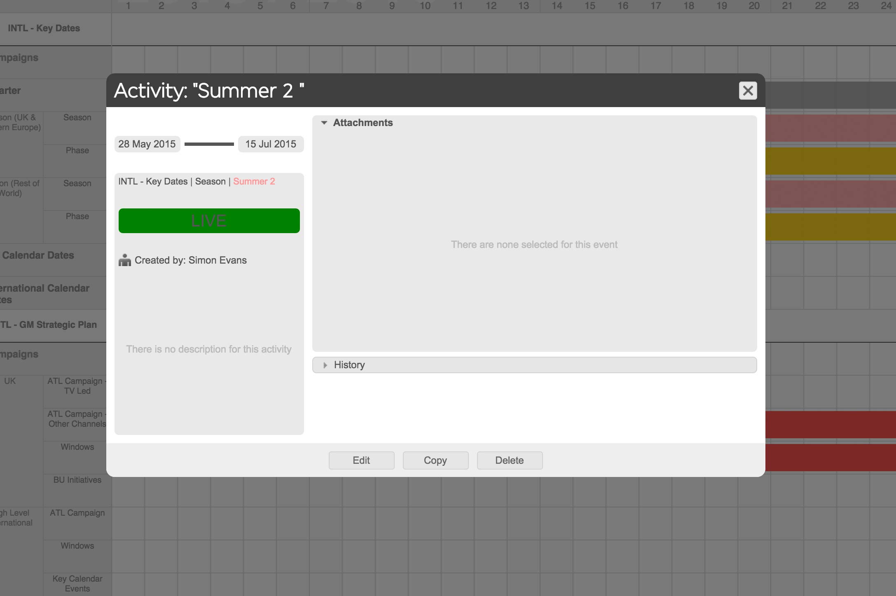Close the Summer 2 activity dialog
Image resolution: width=896 pixels, height=596 pixels.
(x=748, y=91)
